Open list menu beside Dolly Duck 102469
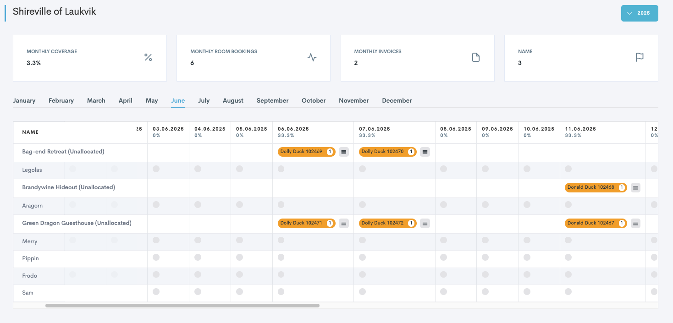 (x=344, y=152)
